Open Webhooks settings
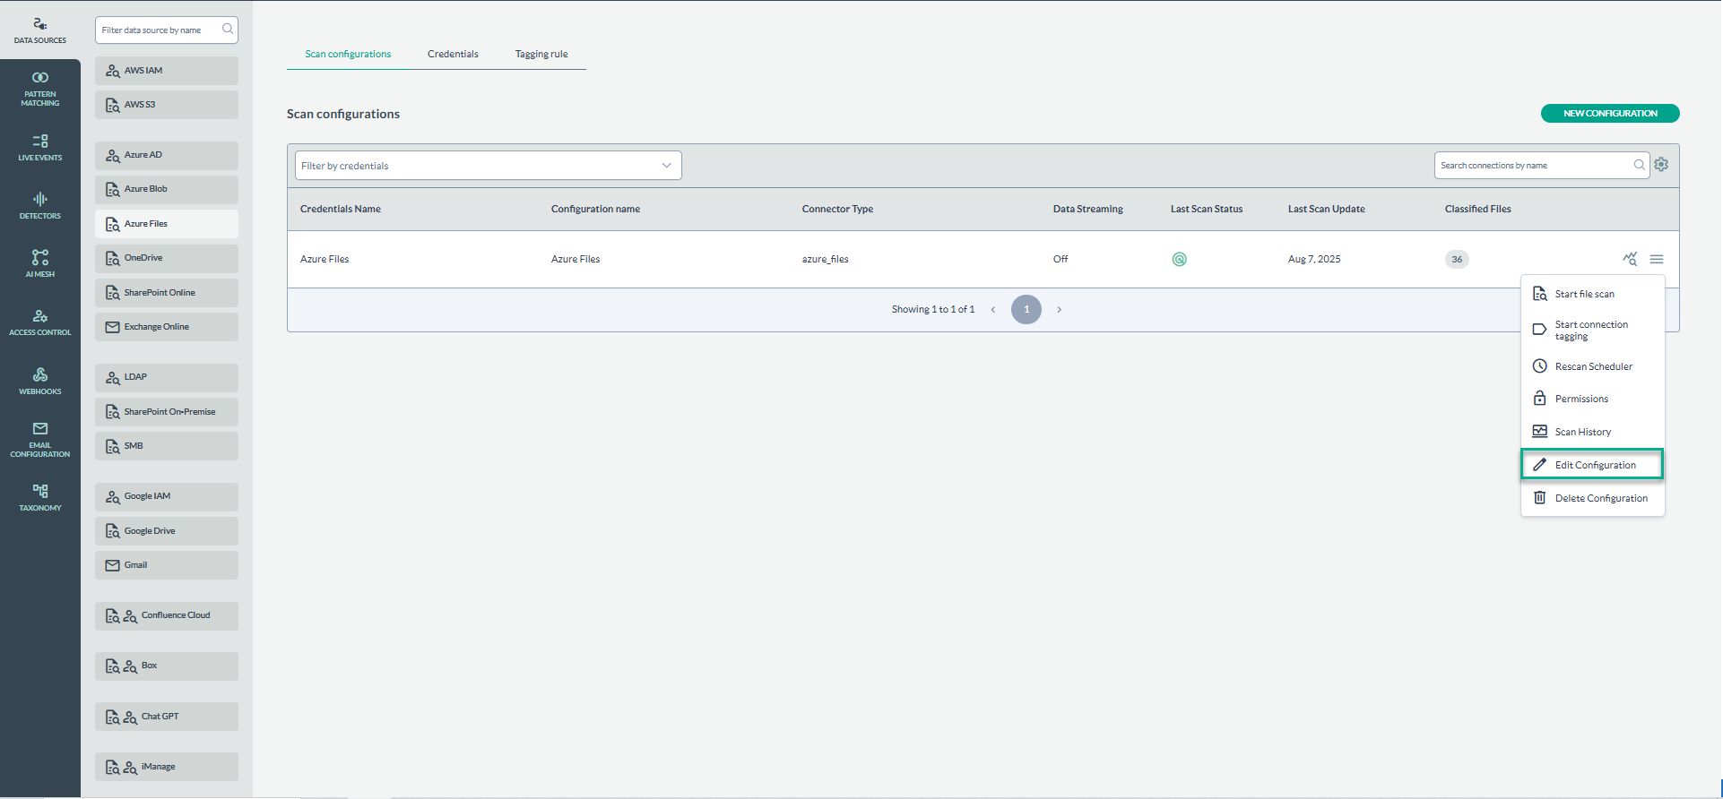Image resolution: width=1723 pixels, height=799 pixels. pyautogui.click(x=39, y=381)
